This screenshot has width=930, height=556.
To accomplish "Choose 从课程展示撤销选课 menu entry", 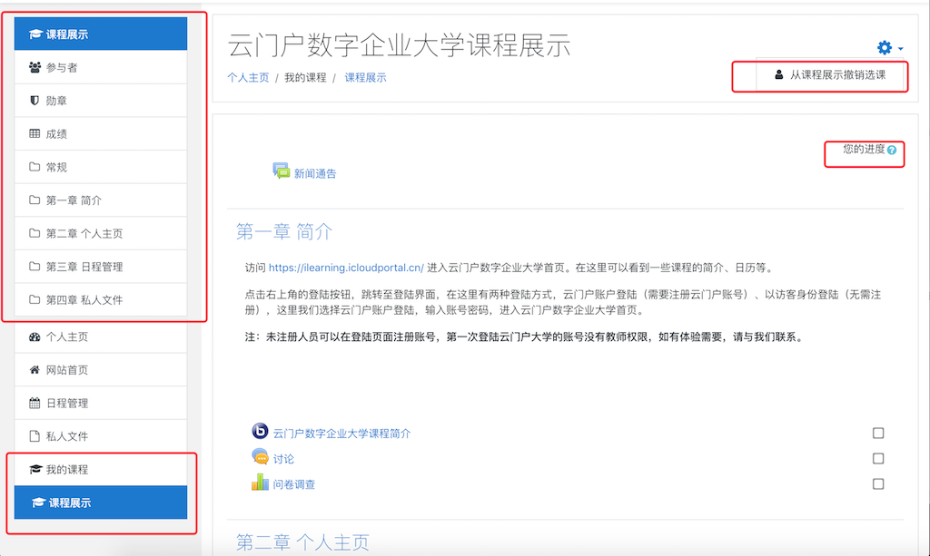I will point(830,74).
